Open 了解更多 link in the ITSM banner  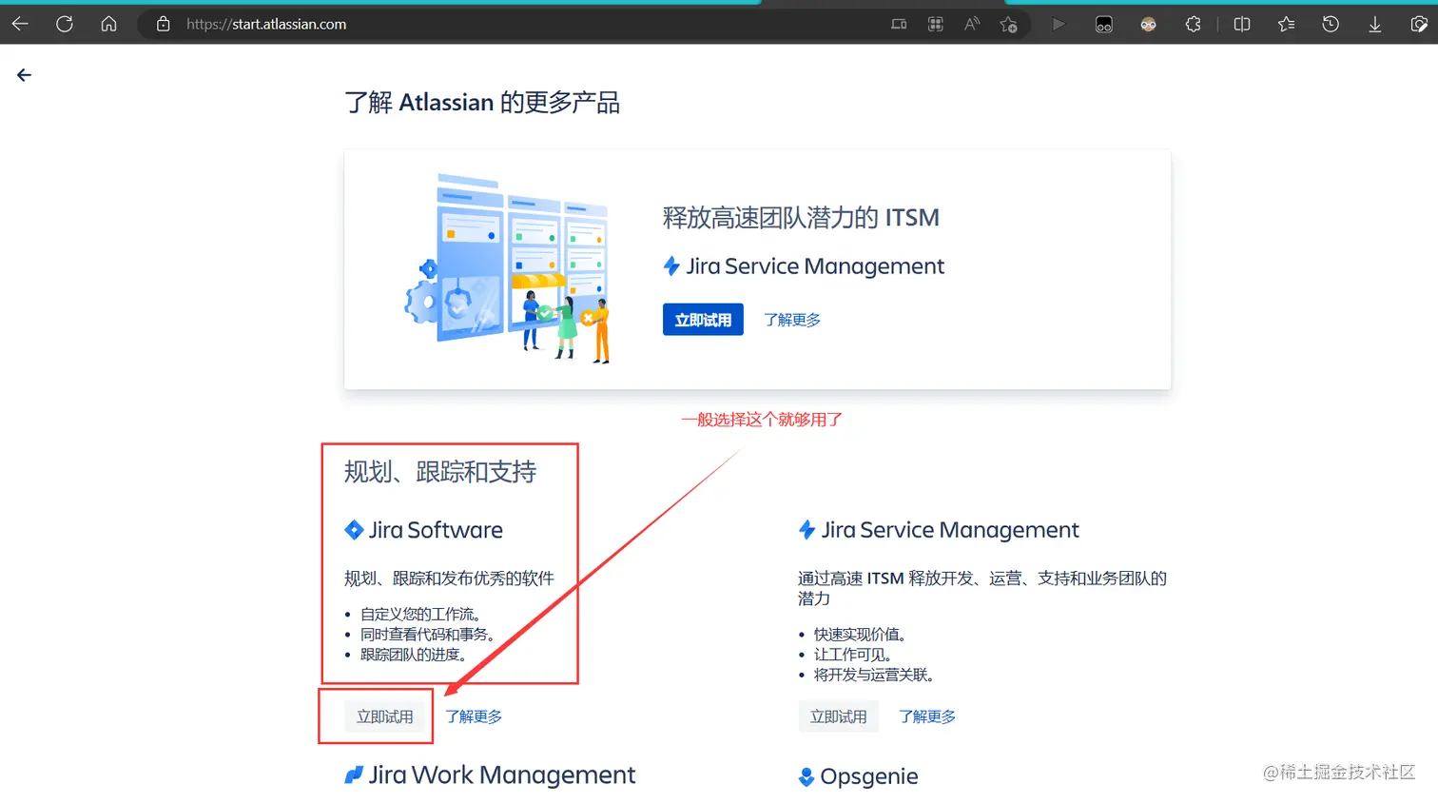point(792,320)
